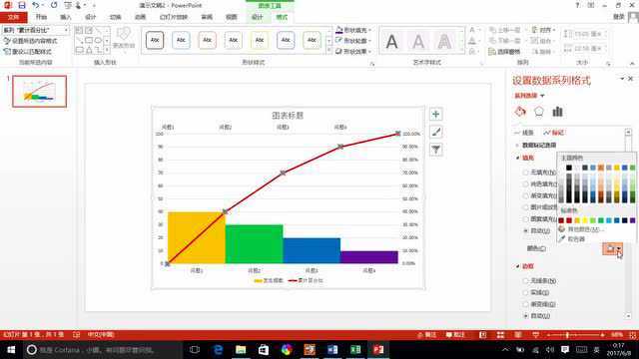
Task: Click 登录 sign-in link
Action: coord(619,17)
